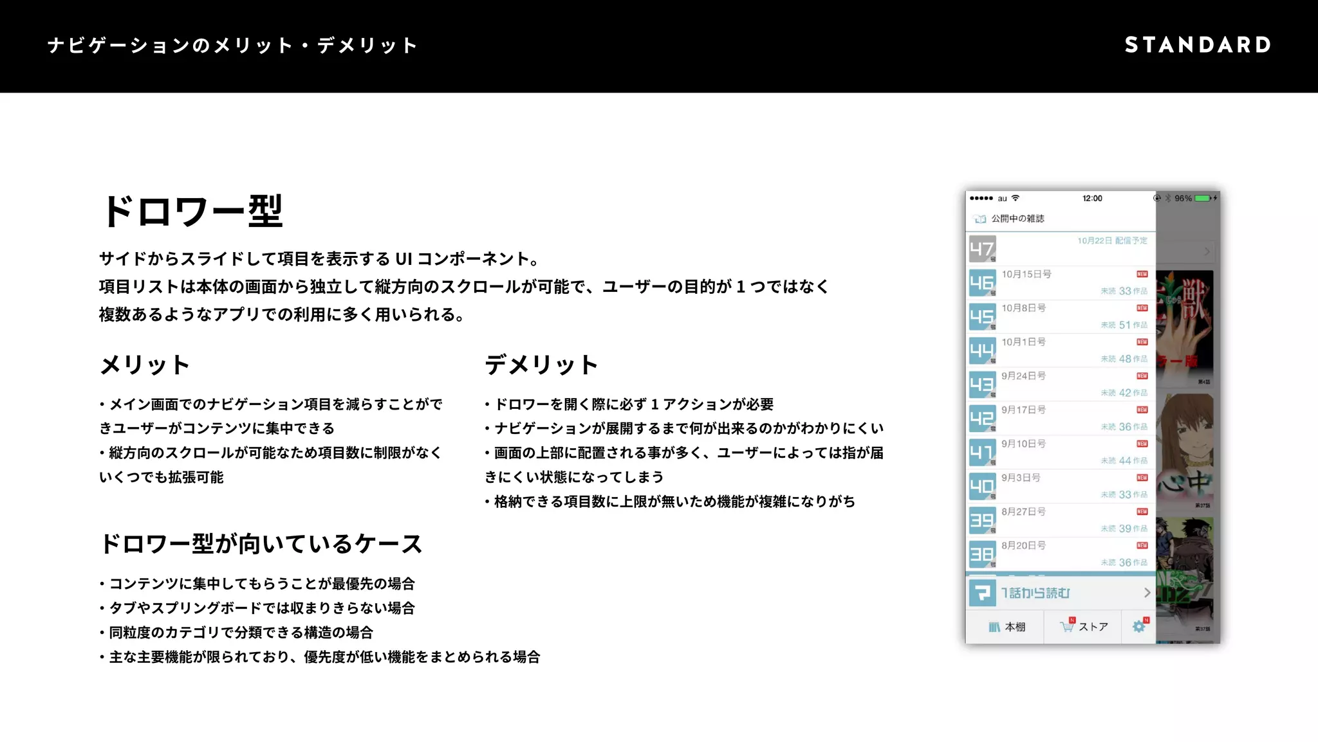Click the ドロワー型 main heading
Image resolution: width=1318 pixels, height=742 pixels.
192,211
